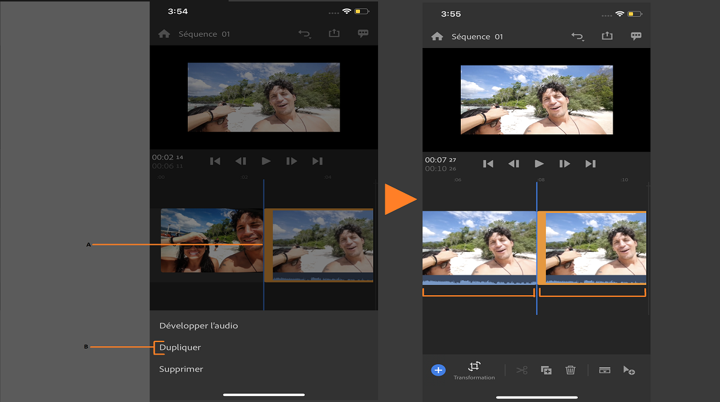Tap the duplicate clip icon in the toolbar
720x402 pixels.
click(546, 370)
